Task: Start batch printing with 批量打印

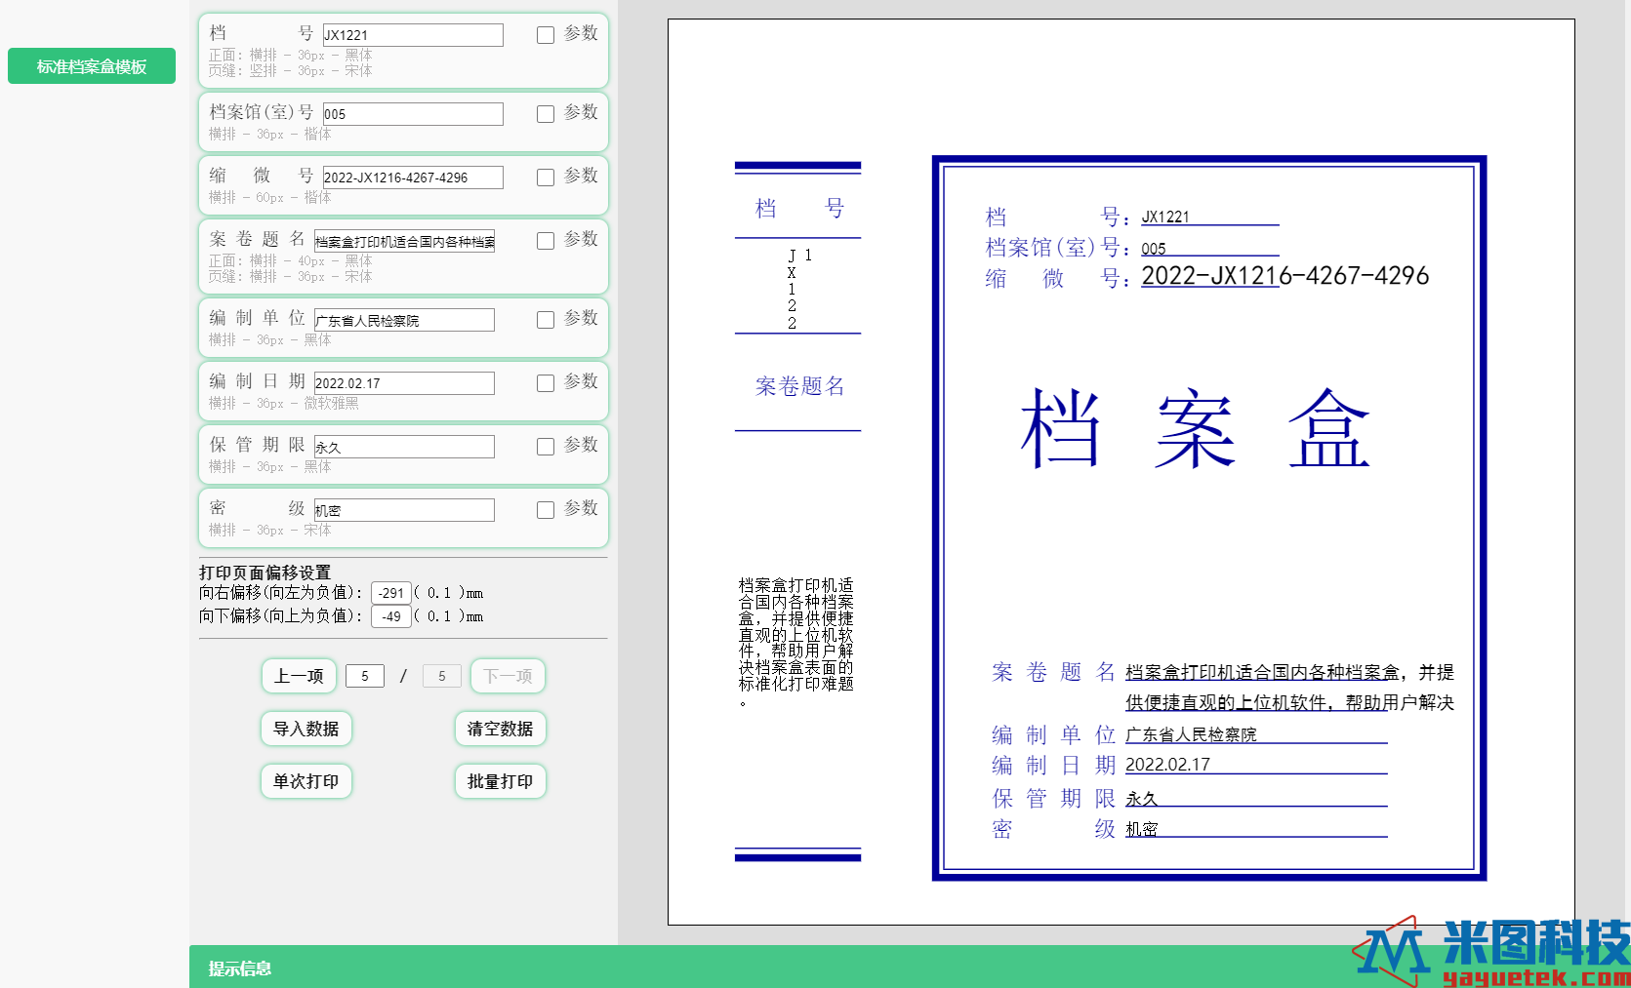Action: click(x=500, y=781)
